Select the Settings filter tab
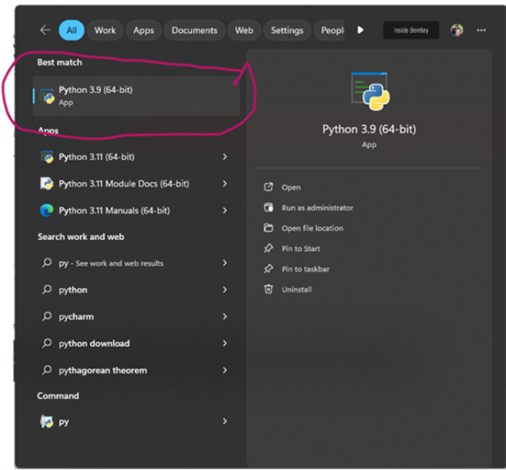Image resolution: width=506 pixels, height=470 pixels. (287, 30)
